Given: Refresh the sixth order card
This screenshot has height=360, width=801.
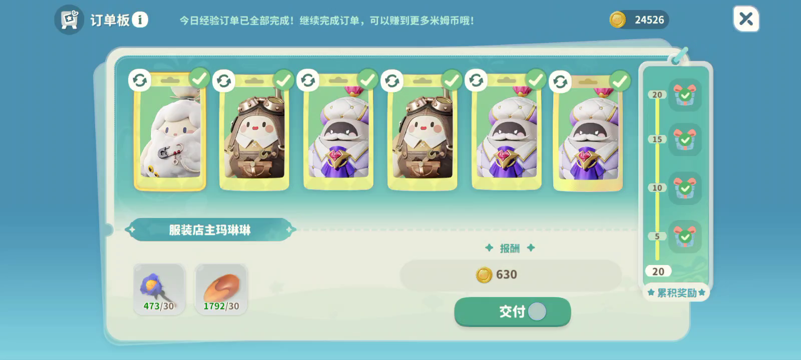Looking at the screenshot, I should pyautogui.click(x=560, y=81).
